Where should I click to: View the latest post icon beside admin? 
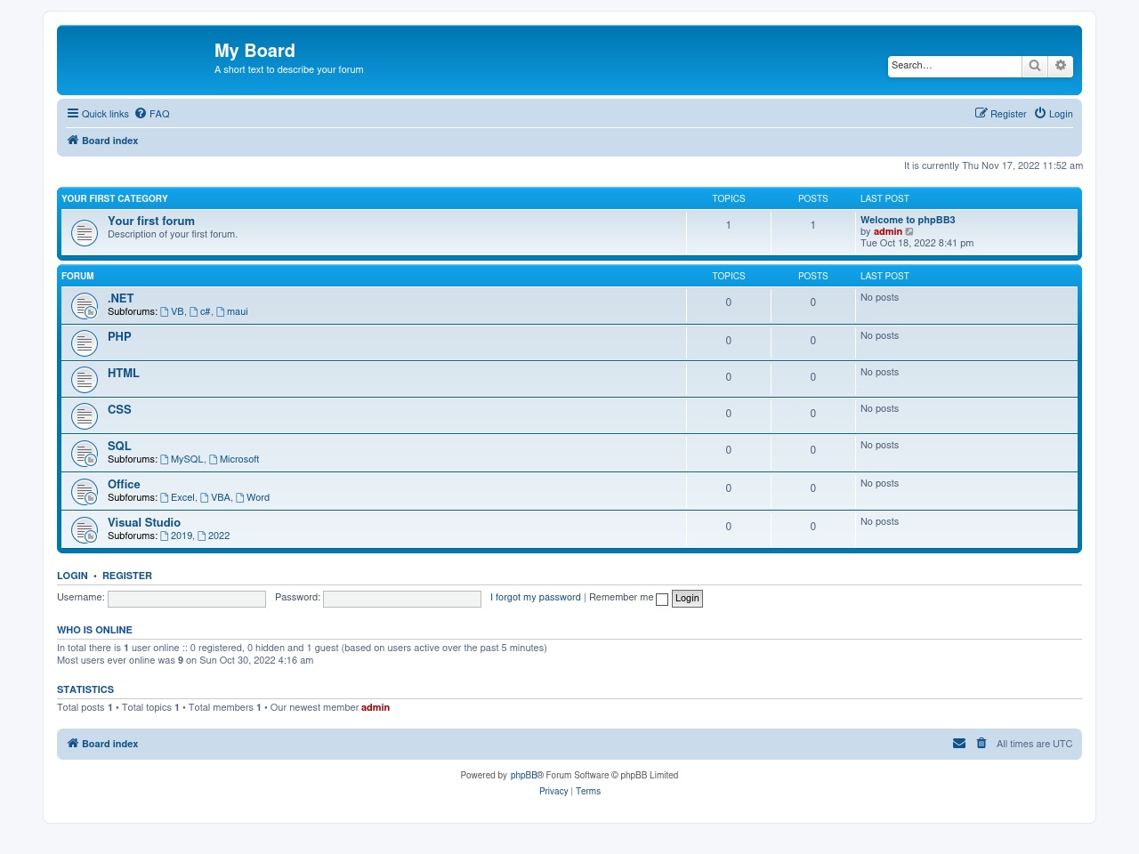pos(909,232)
